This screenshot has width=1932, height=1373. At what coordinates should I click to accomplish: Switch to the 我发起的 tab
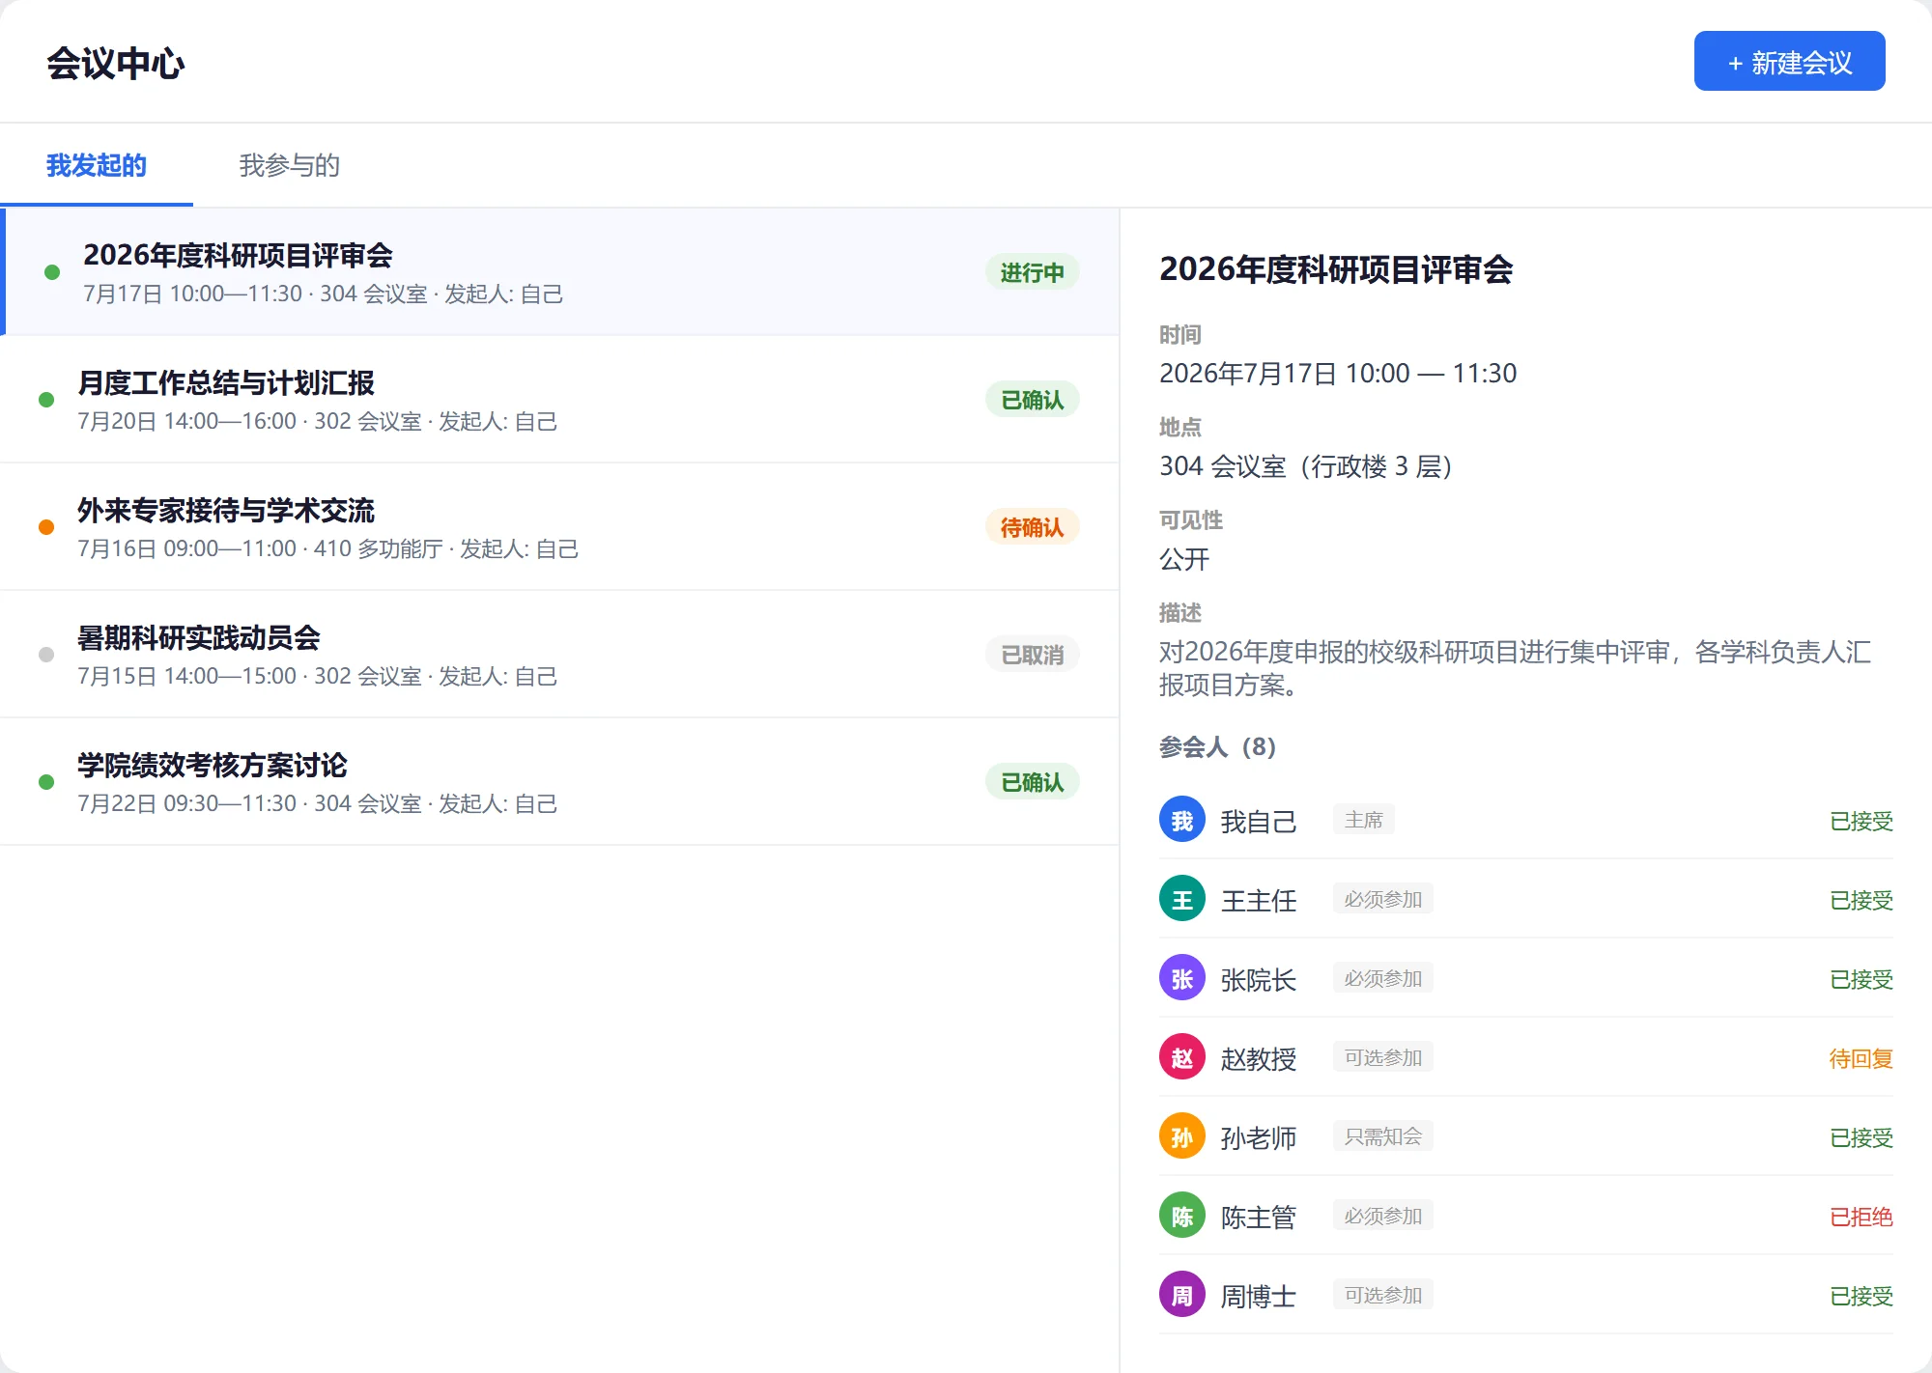(x=97, y=165)
